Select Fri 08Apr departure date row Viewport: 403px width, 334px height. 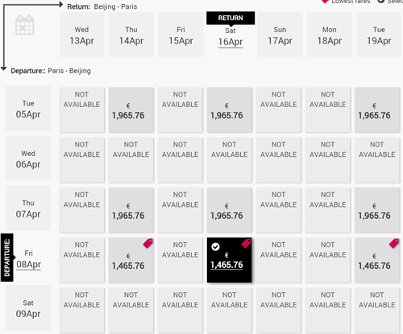pyautogui.click(x=28, y=259)
